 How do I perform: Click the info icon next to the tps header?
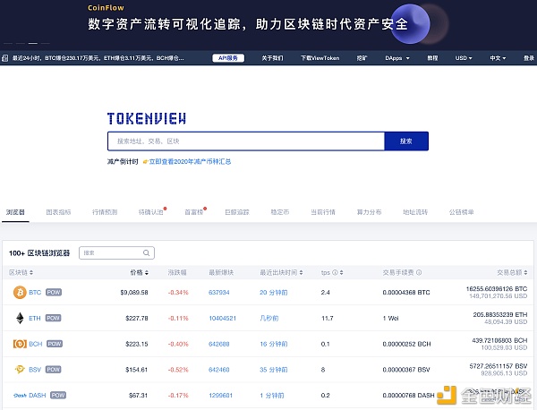tap(335, 273)
